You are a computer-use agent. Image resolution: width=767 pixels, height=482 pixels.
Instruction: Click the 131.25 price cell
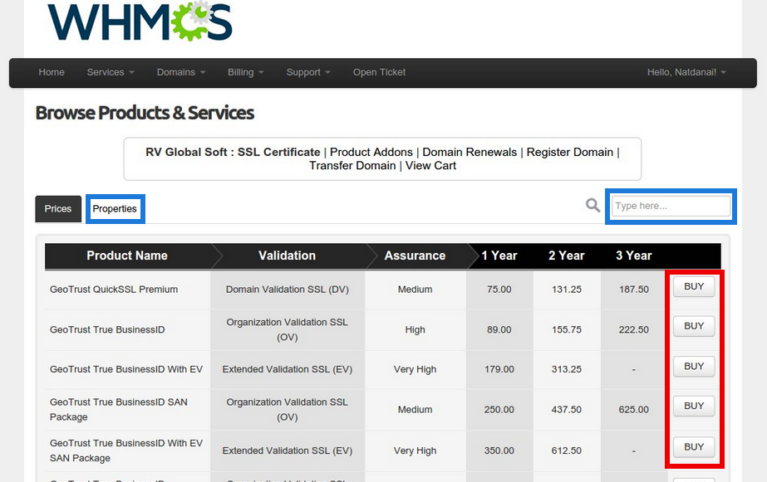[x=567, y=290]
